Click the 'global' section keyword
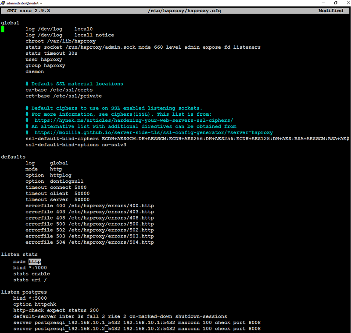The width and height of the screenshot is (351, 333). click(10, 23)
